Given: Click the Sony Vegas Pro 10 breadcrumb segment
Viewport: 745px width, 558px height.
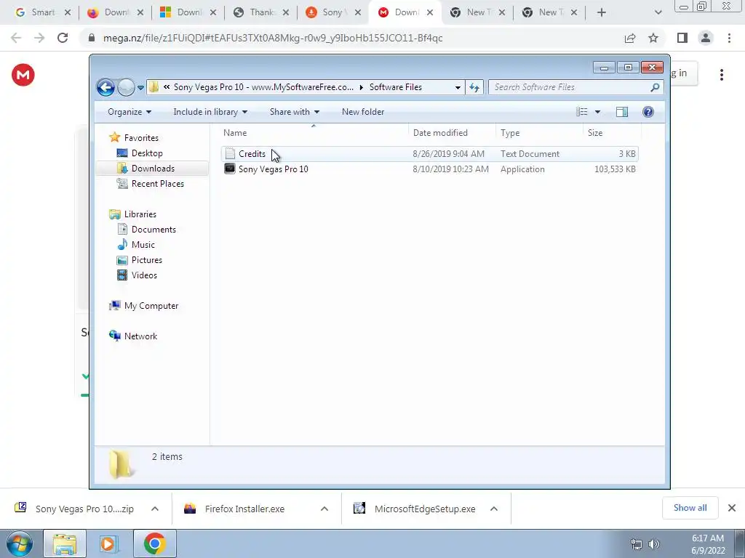Looking at the screenshot, I should click(x=263, y=87).
